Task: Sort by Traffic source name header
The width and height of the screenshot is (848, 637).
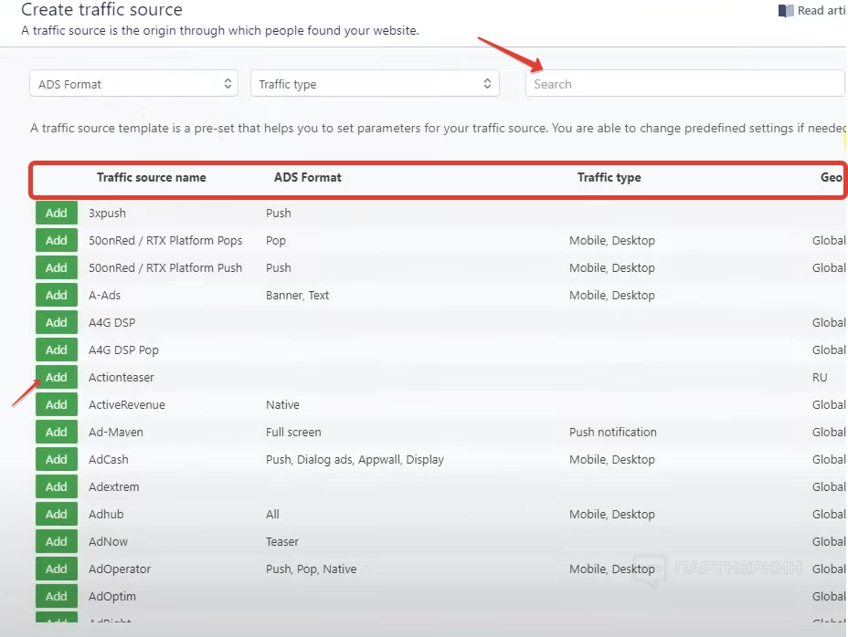Action: [151, 177]
